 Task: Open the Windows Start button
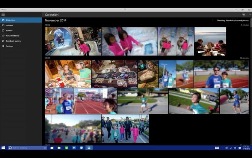click(3, 148)
